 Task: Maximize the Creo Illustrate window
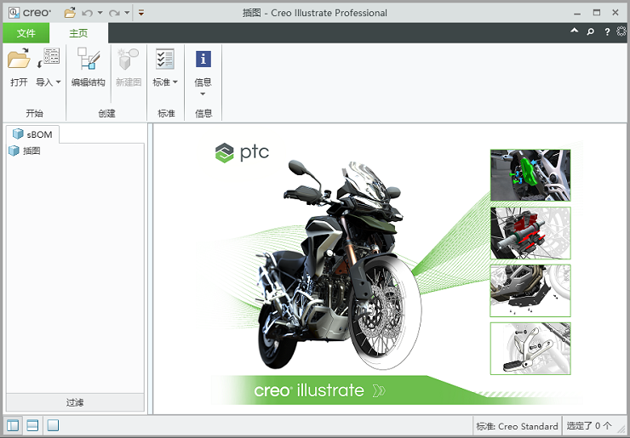tap(597, 13)
